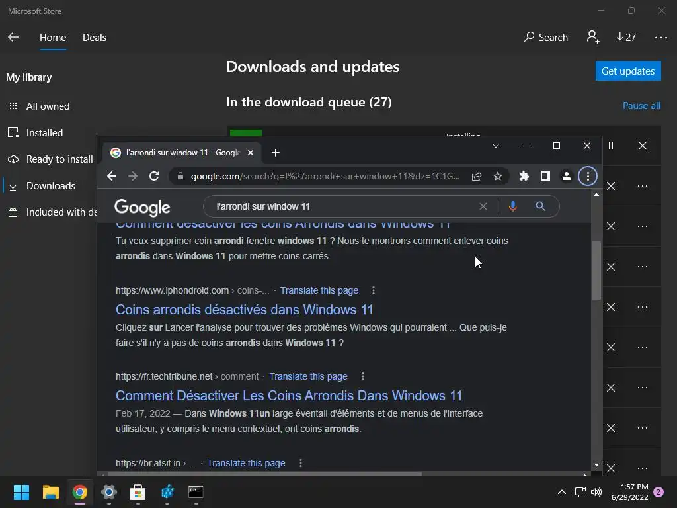Open options for the iphondroid result
677x508 pixels.
(374, 290)
